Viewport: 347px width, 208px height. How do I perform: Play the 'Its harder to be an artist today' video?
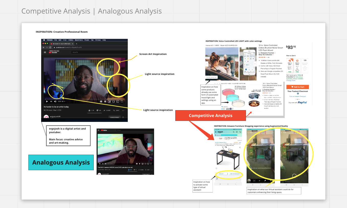pyautogui.click(x=47, y=101)
